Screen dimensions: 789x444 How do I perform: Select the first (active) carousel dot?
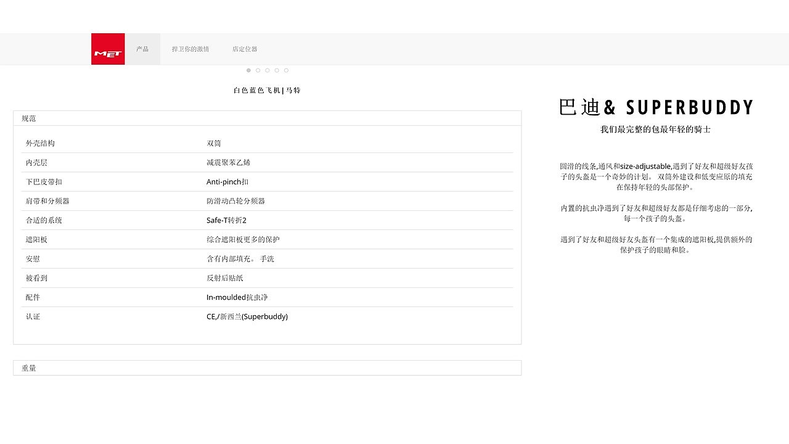tap(248, 70)
